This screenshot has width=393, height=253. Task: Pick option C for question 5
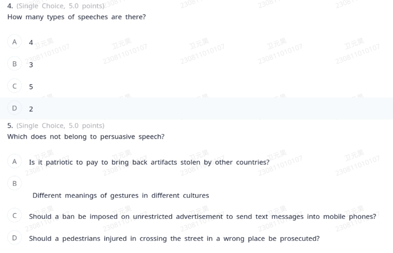point(14,216)
